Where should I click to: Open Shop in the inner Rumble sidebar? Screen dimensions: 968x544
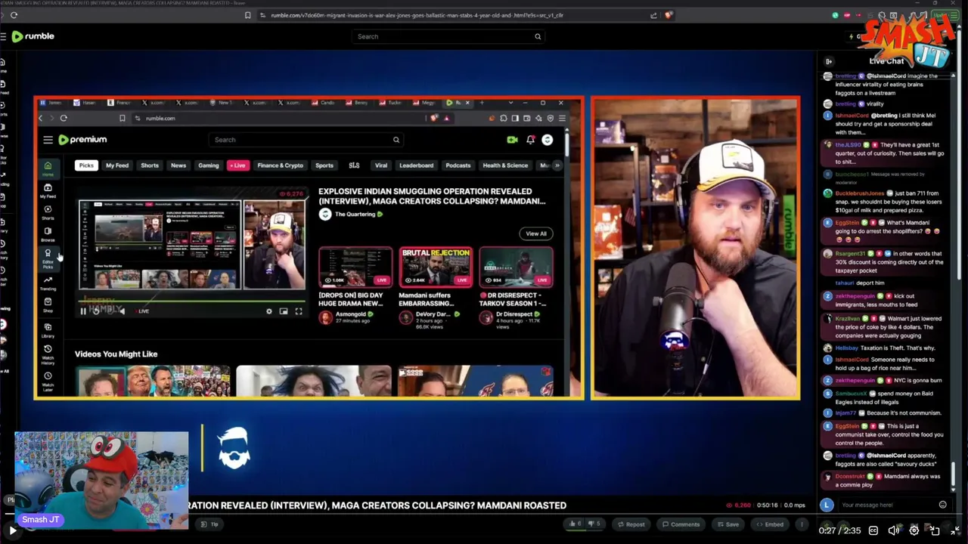48,304
